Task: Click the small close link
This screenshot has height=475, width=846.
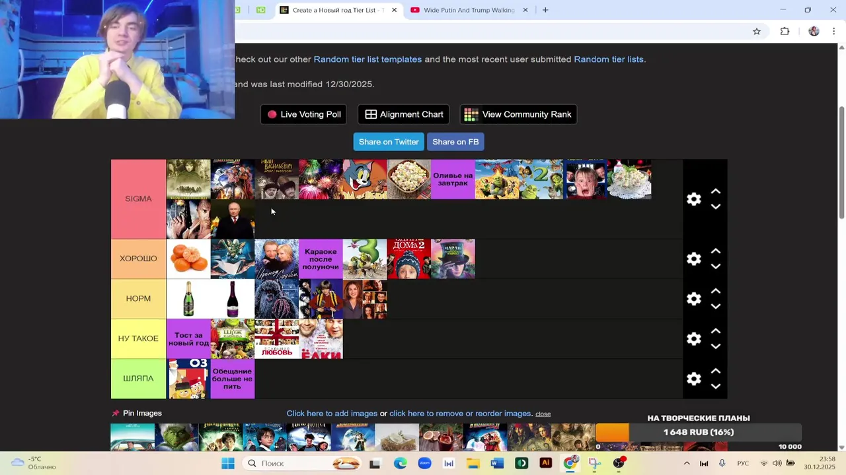Action: 543,414
